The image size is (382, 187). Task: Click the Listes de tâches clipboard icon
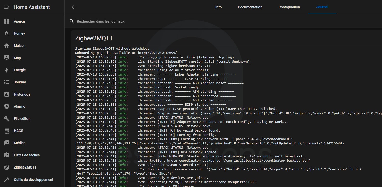7,155
